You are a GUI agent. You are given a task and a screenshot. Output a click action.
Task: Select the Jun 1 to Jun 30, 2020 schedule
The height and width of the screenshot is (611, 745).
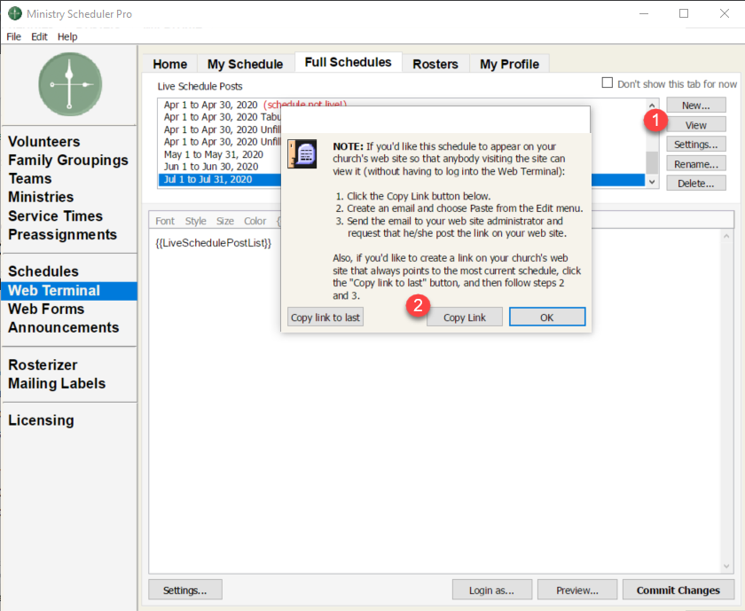[x=211, y=166]
